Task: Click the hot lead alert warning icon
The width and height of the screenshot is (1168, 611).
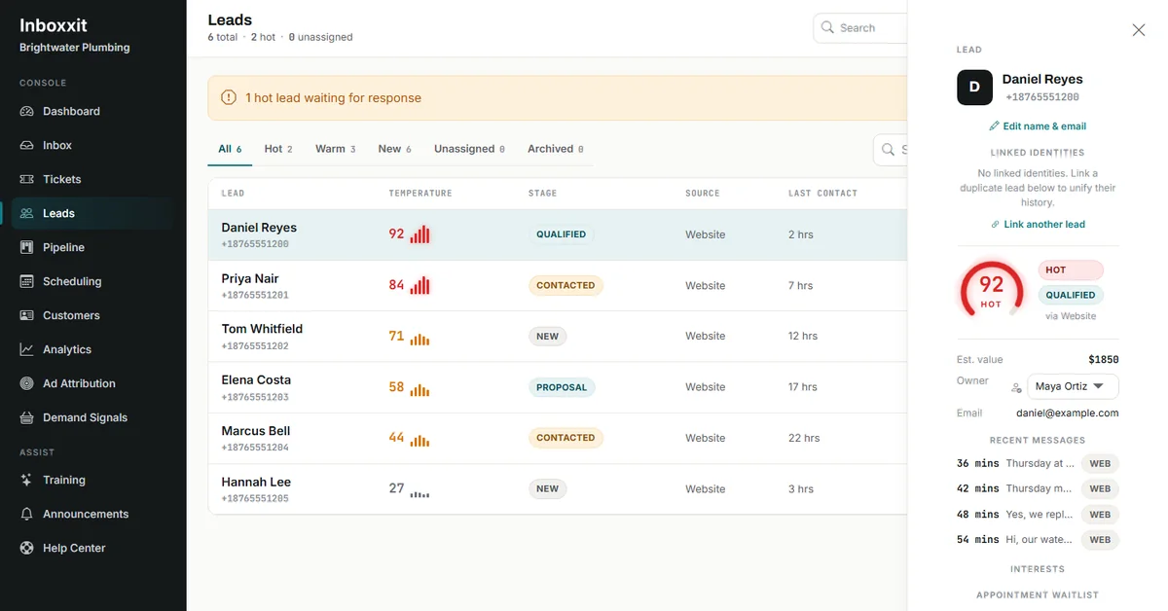Action: 229,97
